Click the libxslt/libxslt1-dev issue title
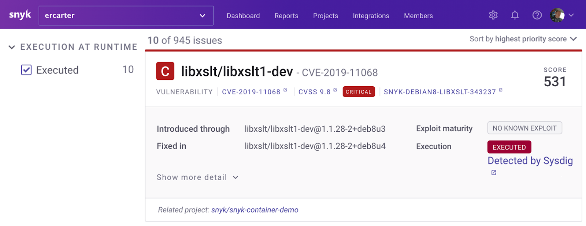The height and width of the screenshot is (226, 586). [x=237, y=71]
